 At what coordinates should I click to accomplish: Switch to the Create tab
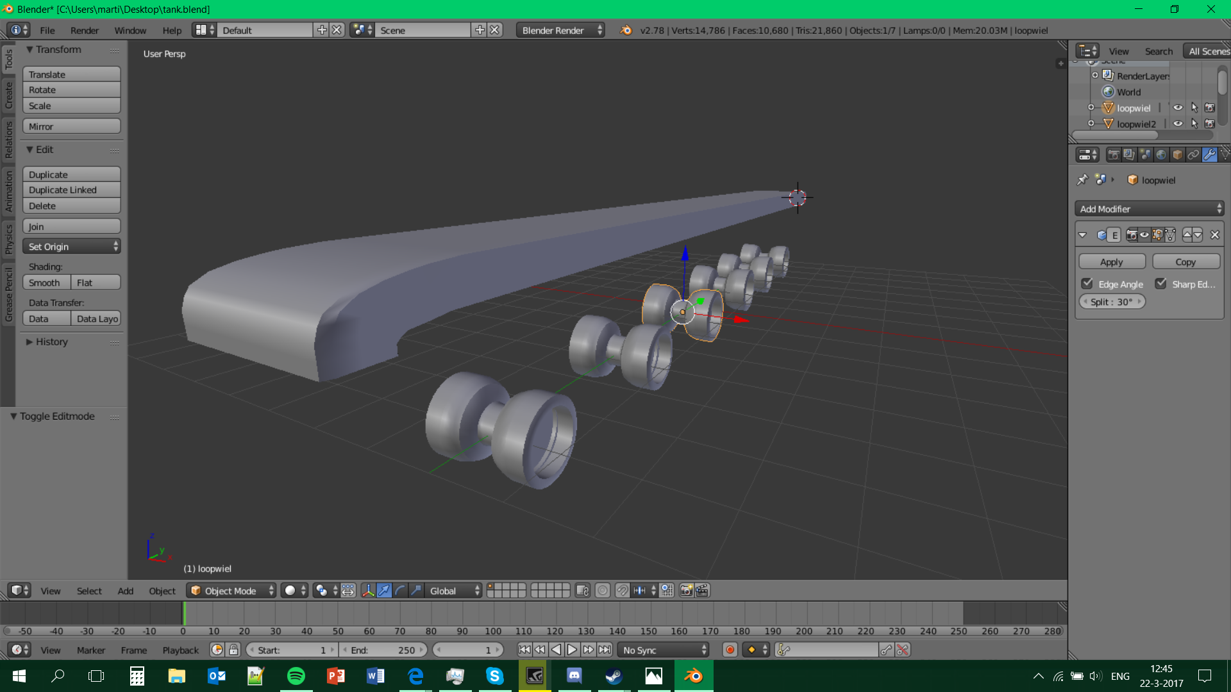point(8,95)
